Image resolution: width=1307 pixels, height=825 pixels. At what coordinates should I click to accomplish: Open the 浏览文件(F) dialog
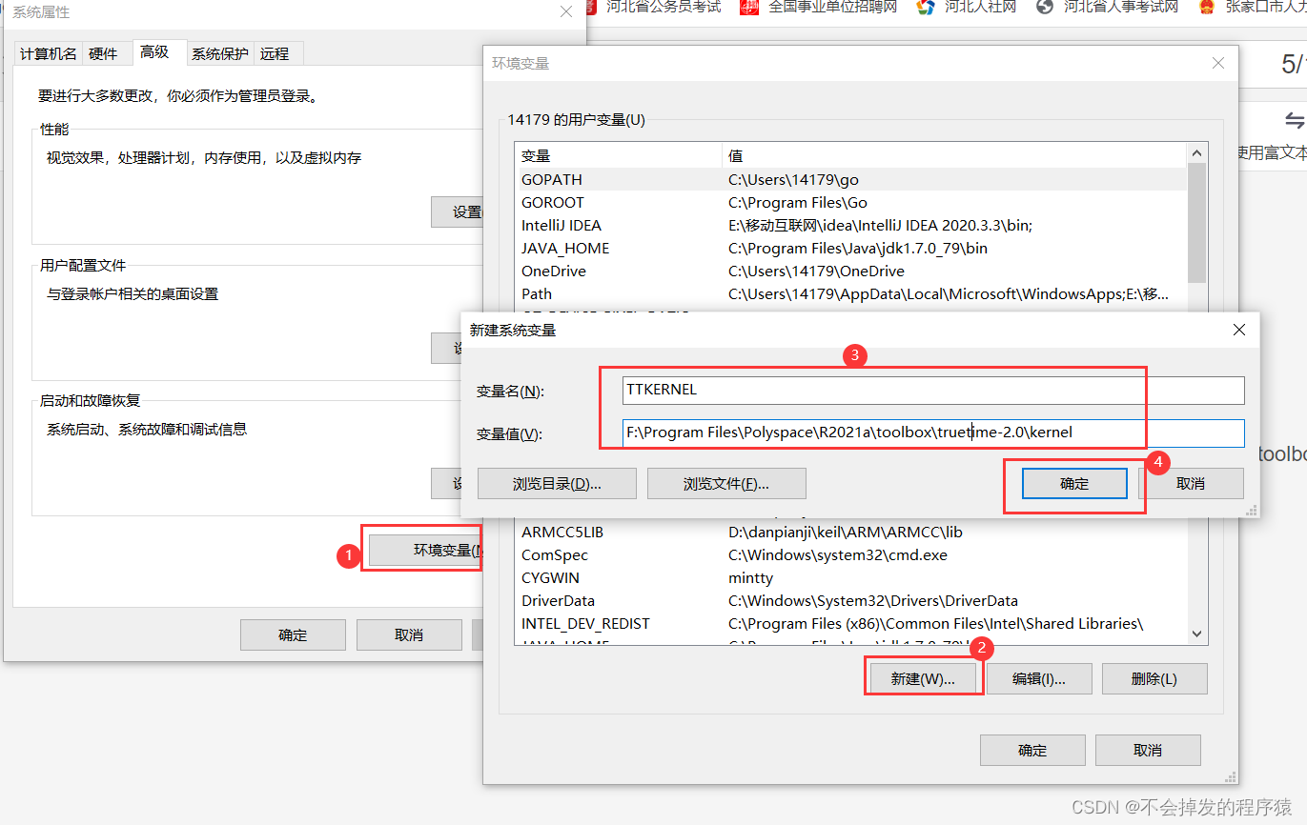(x=725, y=483)
